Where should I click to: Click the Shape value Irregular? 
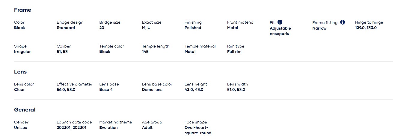[22, 52]
